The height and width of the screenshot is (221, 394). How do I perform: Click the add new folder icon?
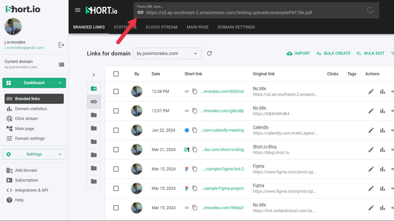(94, 89)
